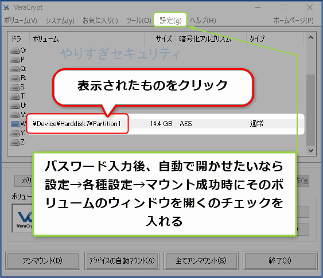Image resolution: width=323 pixels, height=278 pixels.
Task: Select drive U: icon in list
Action: pyautogui.click(x=15, y=106)
